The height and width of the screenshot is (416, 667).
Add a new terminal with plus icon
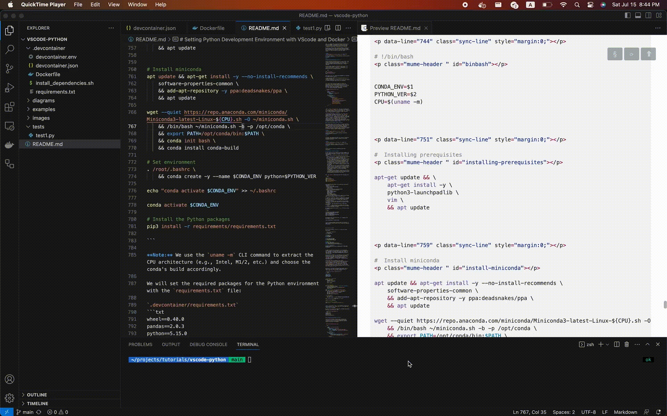click(x=601, y=344)
